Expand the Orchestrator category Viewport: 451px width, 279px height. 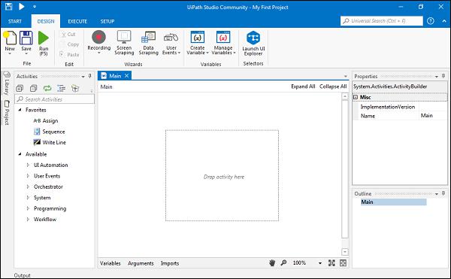pyautogui.click(x=28, y=187)
